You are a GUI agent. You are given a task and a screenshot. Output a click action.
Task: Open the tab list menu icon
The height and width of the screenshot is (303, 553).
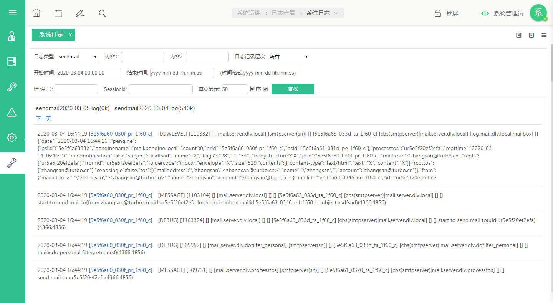click(544, 35)
